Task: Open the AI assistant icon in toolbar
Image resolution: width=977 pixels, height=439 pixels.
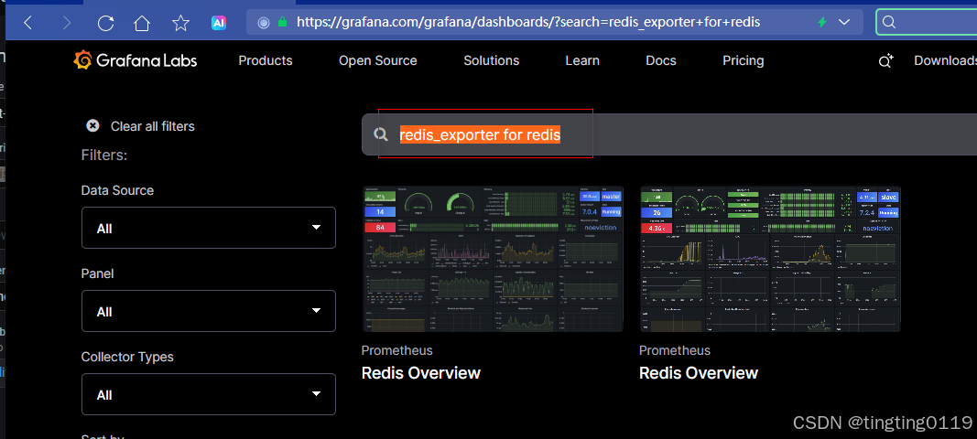Action: [x=219, y=23]
